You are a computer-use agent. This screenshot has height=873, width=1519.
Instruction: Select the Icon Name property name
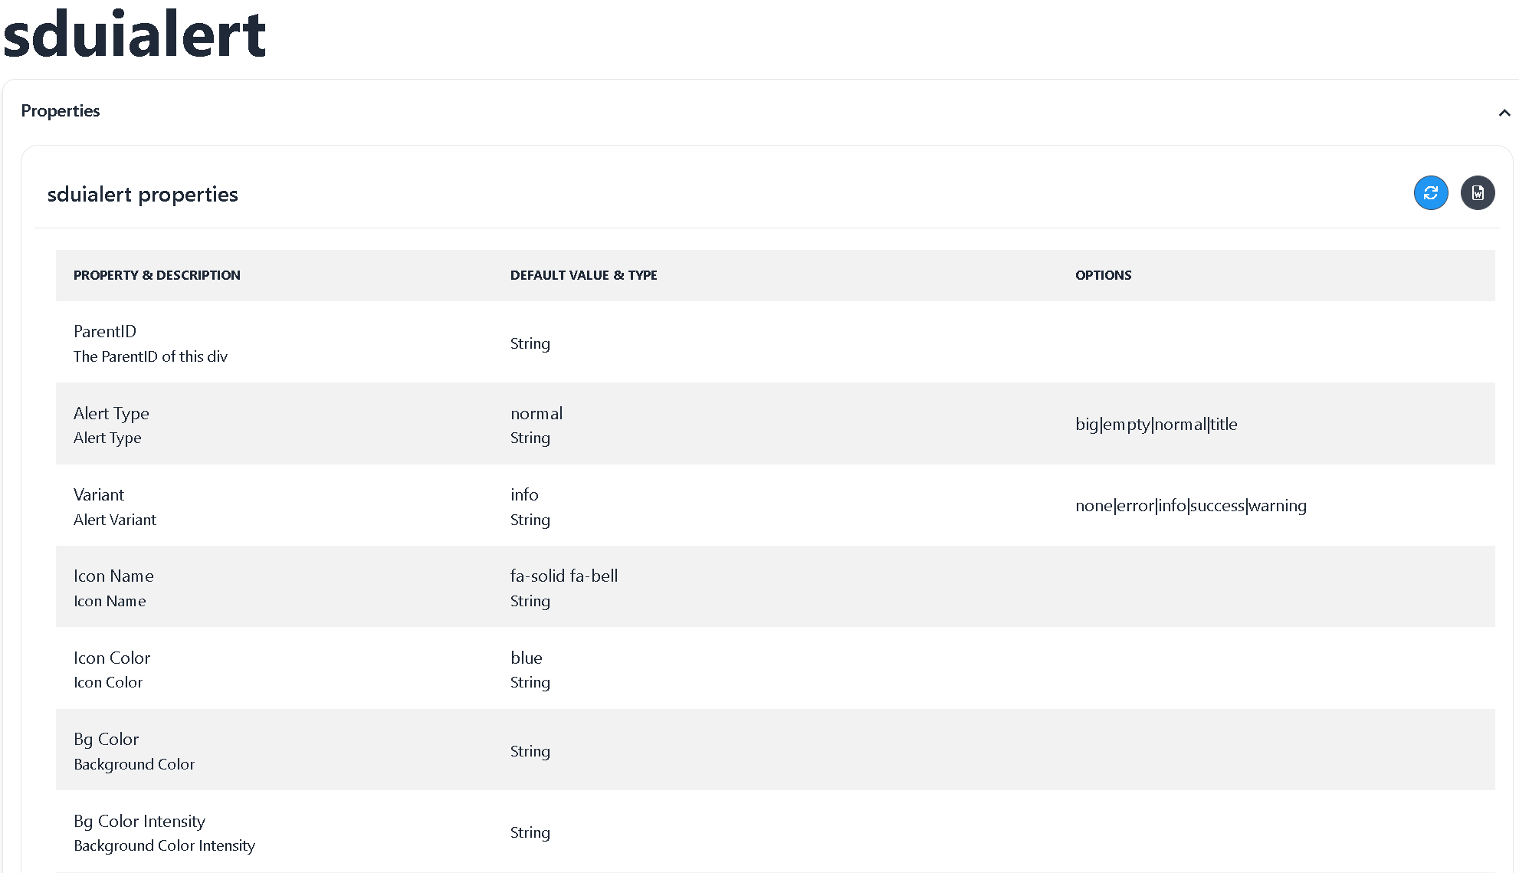(113, 576)
